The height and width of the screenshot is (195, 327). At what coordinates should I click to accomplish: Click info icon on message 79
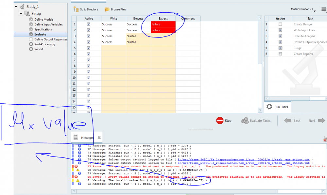click(79, 173)
